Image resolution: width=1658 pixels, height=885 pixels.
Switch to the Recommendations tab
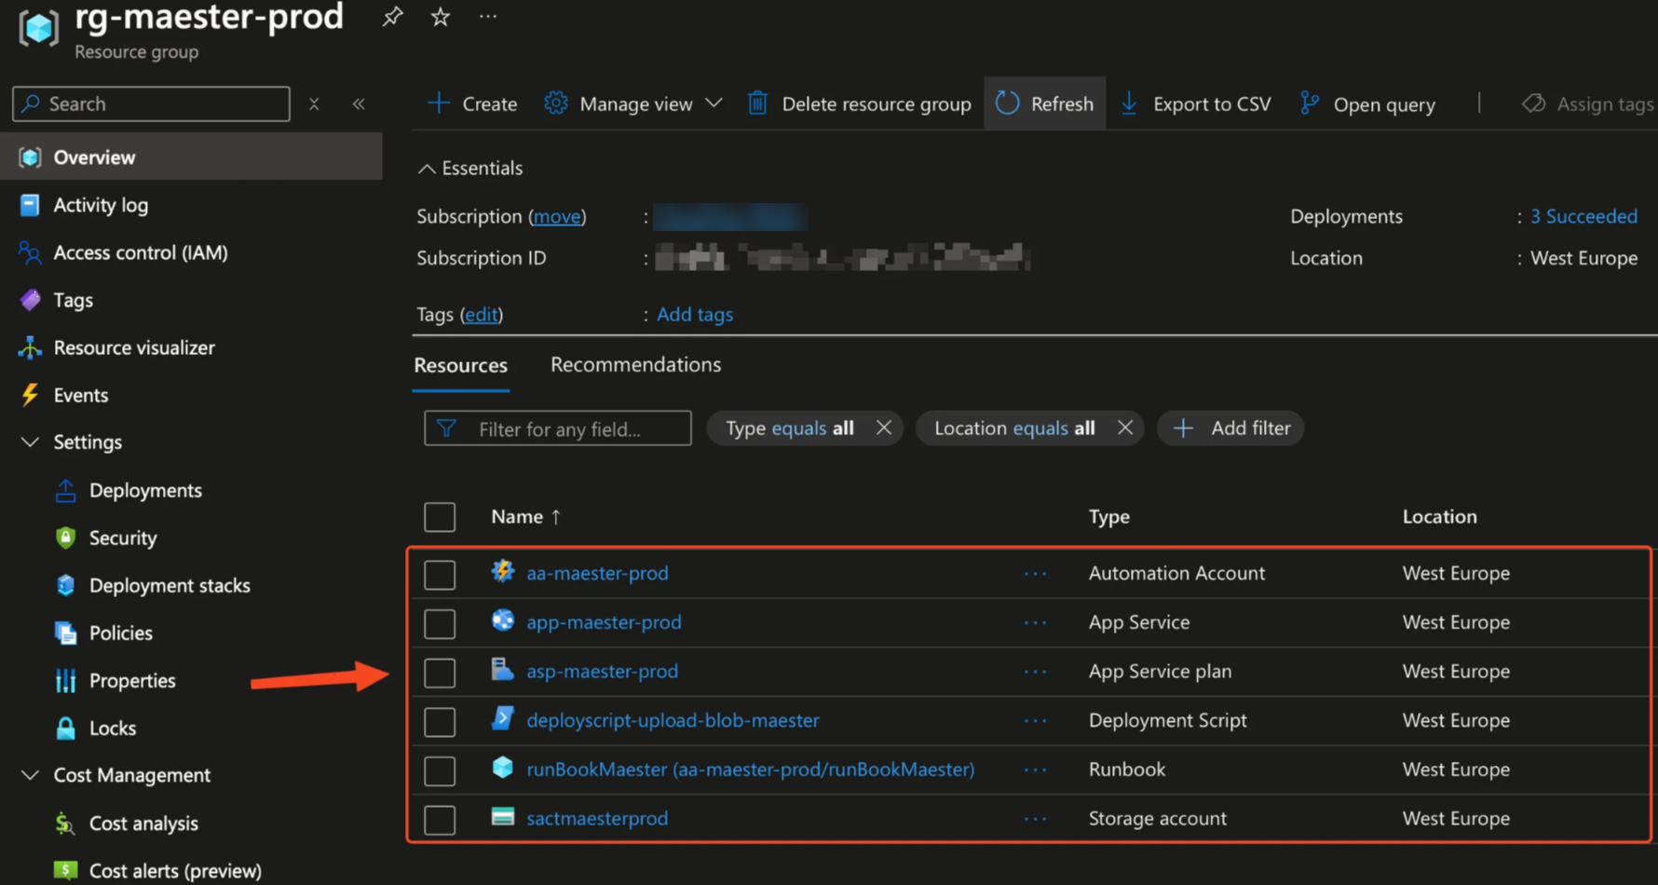[x=635, y=364]
